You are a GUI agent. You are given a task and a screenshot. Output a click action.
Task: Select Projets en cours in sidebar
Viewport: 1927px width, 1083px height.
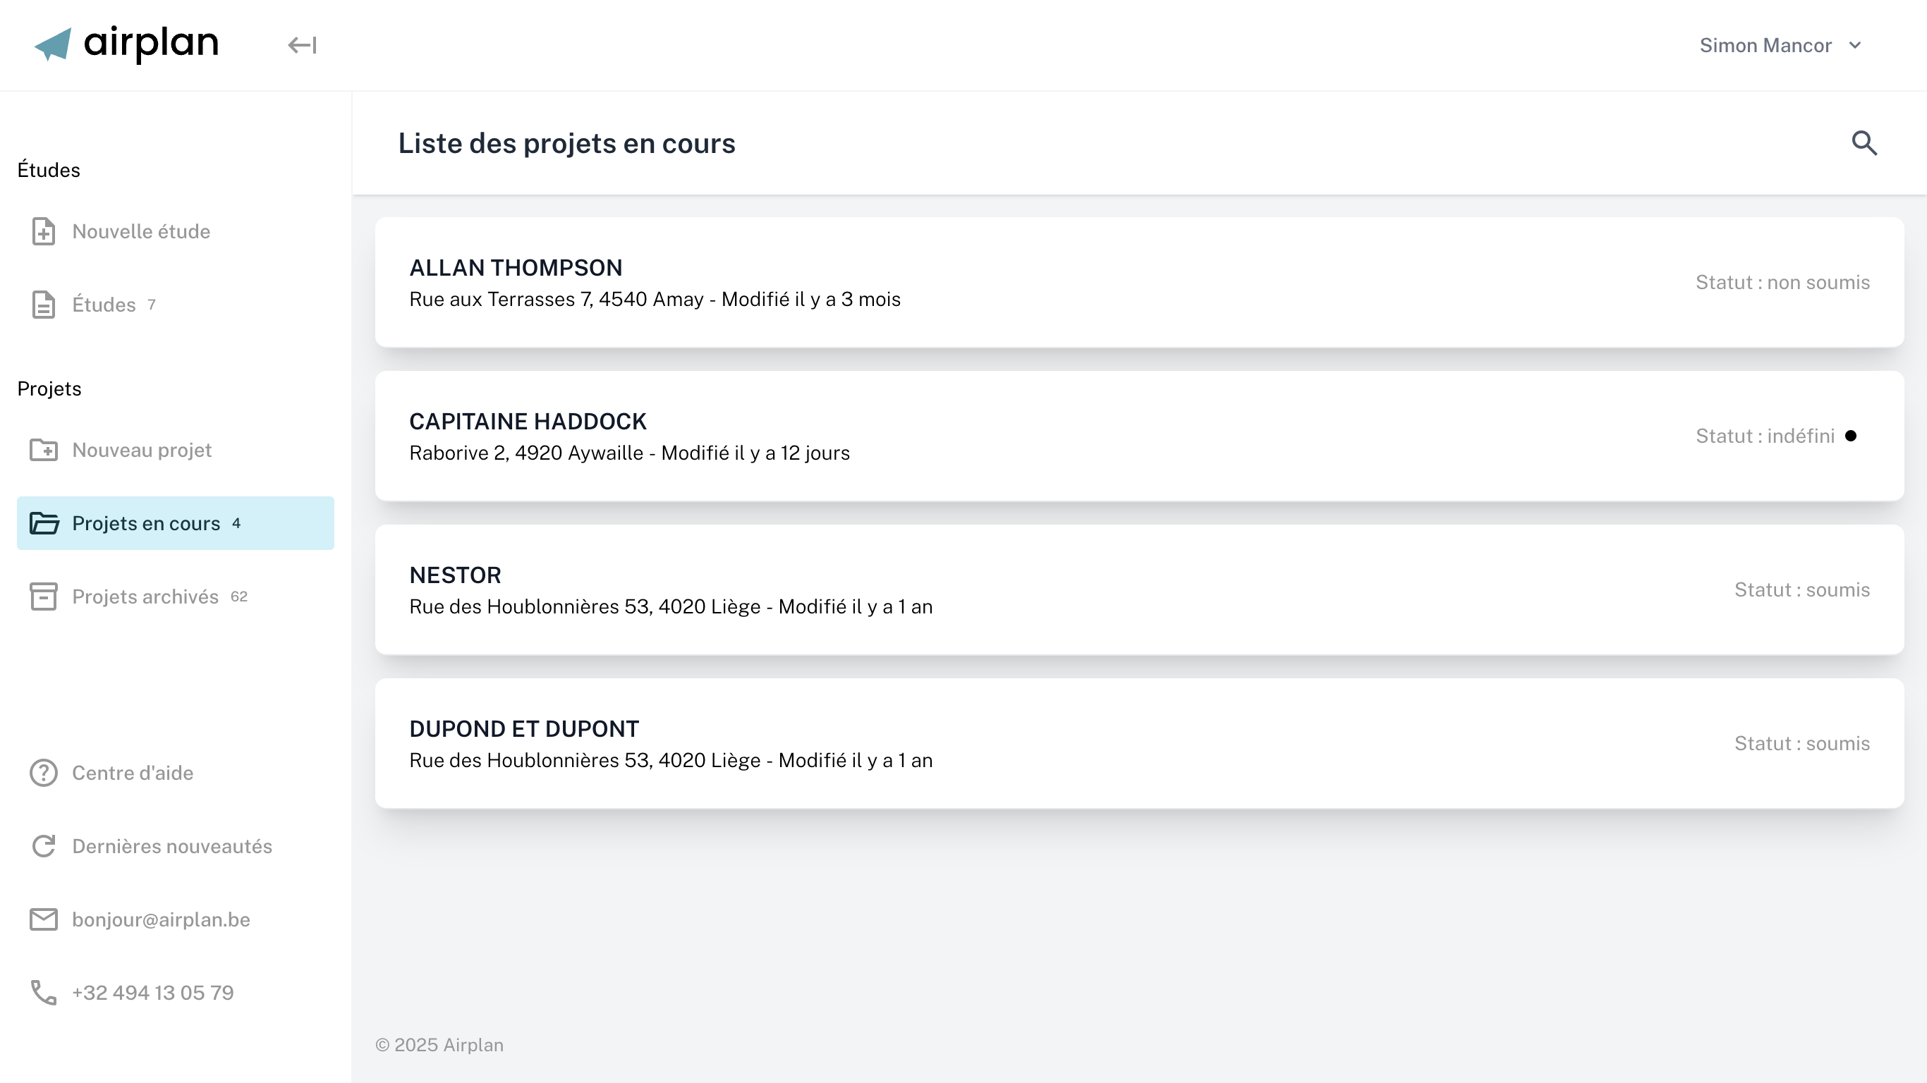coord(146,522)
